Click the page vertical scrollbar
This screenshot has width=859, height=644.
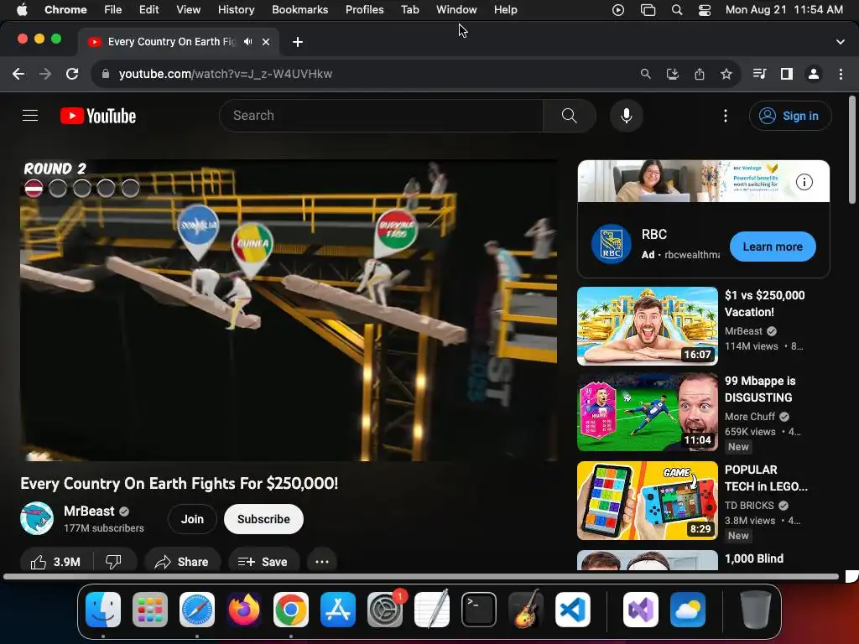tap(852, 149)
